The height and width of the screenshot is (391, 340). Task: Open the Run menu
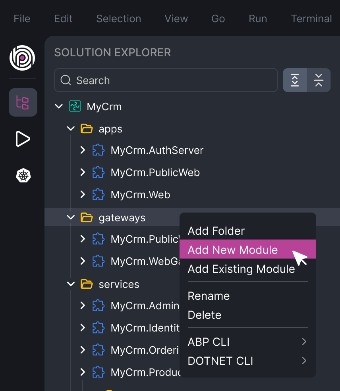258,19
